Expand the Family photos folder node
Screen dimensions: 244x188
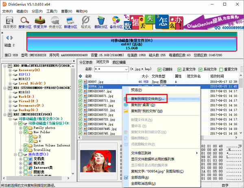click(x=20, y=128)
